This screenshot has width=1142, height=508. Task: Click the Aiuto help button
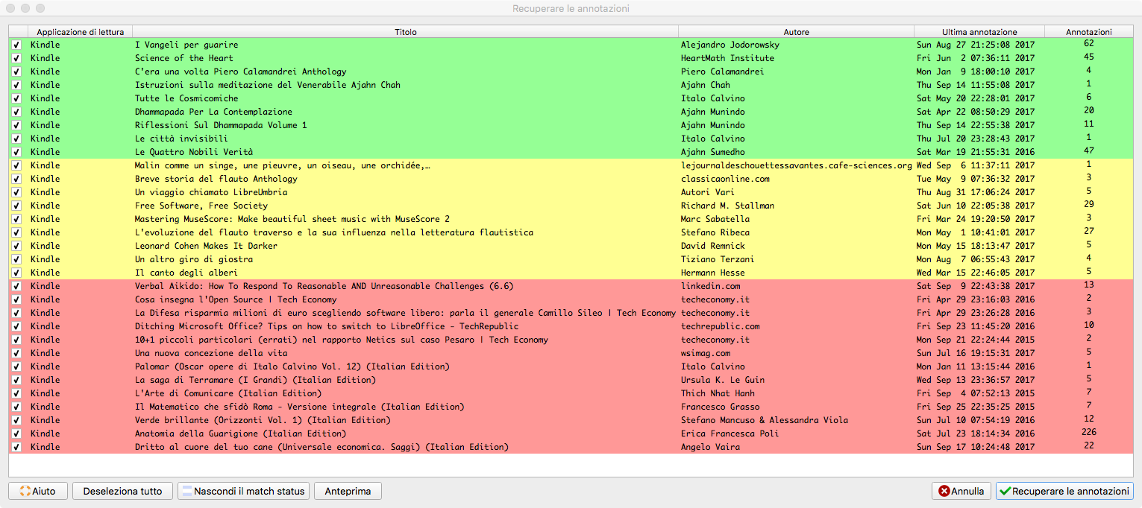37,491
